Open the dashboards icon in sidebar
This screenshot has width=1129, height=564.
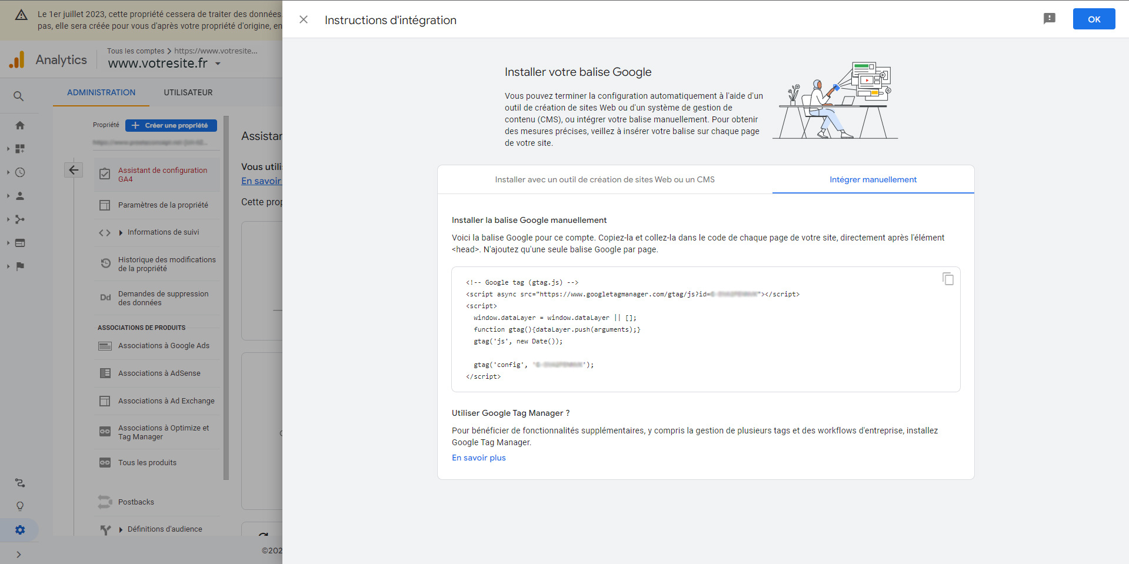(x=20, y=149)
